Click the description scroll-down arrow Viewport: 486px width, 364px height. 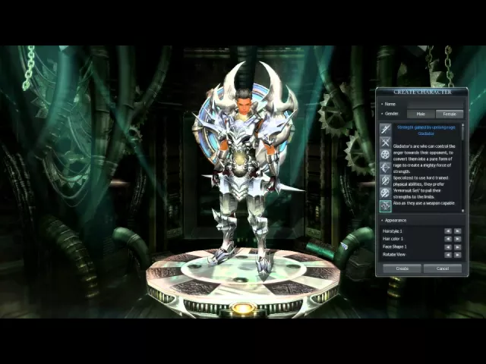click(463, 211)
